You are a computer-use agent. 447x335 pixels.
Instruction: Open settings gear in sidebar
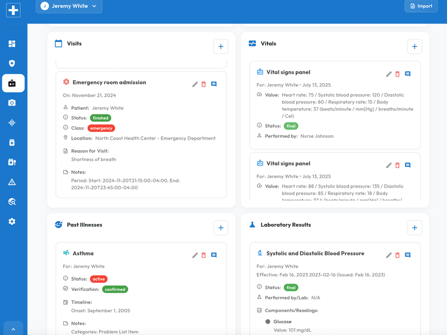click(12, 222)
